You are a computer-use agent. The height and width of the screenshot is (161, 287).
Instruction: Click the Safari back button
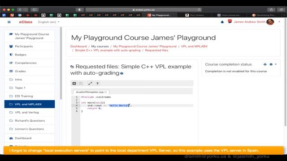(x=20, y=9)
